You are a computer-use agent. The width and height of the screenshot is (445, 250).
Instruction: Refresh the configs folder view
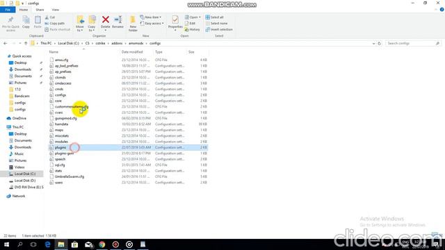(x=379, y=43)
